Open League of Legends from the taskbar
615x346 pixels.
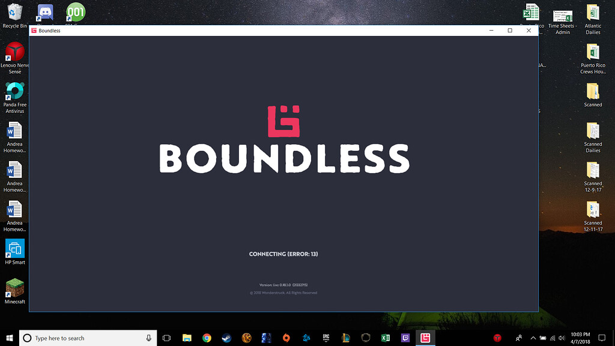coord(346,338)
